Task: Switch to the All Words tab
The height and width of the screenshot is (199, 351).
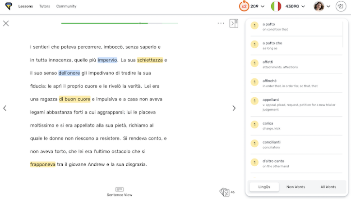Action: pos(328,187)
